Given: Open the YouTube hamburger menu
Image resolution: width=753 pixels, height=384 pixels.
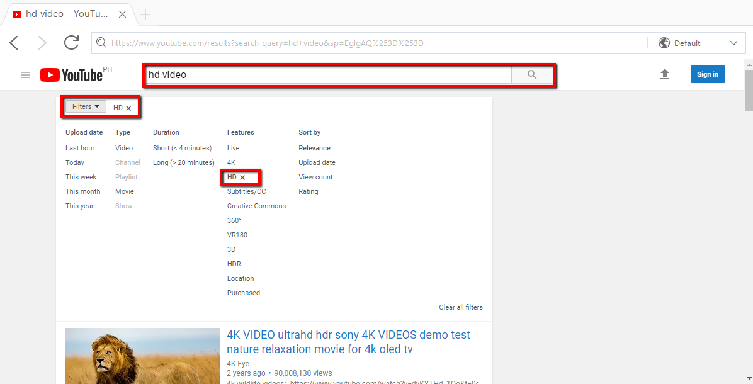Looking at the screenshot, I should tap(25, 74).
